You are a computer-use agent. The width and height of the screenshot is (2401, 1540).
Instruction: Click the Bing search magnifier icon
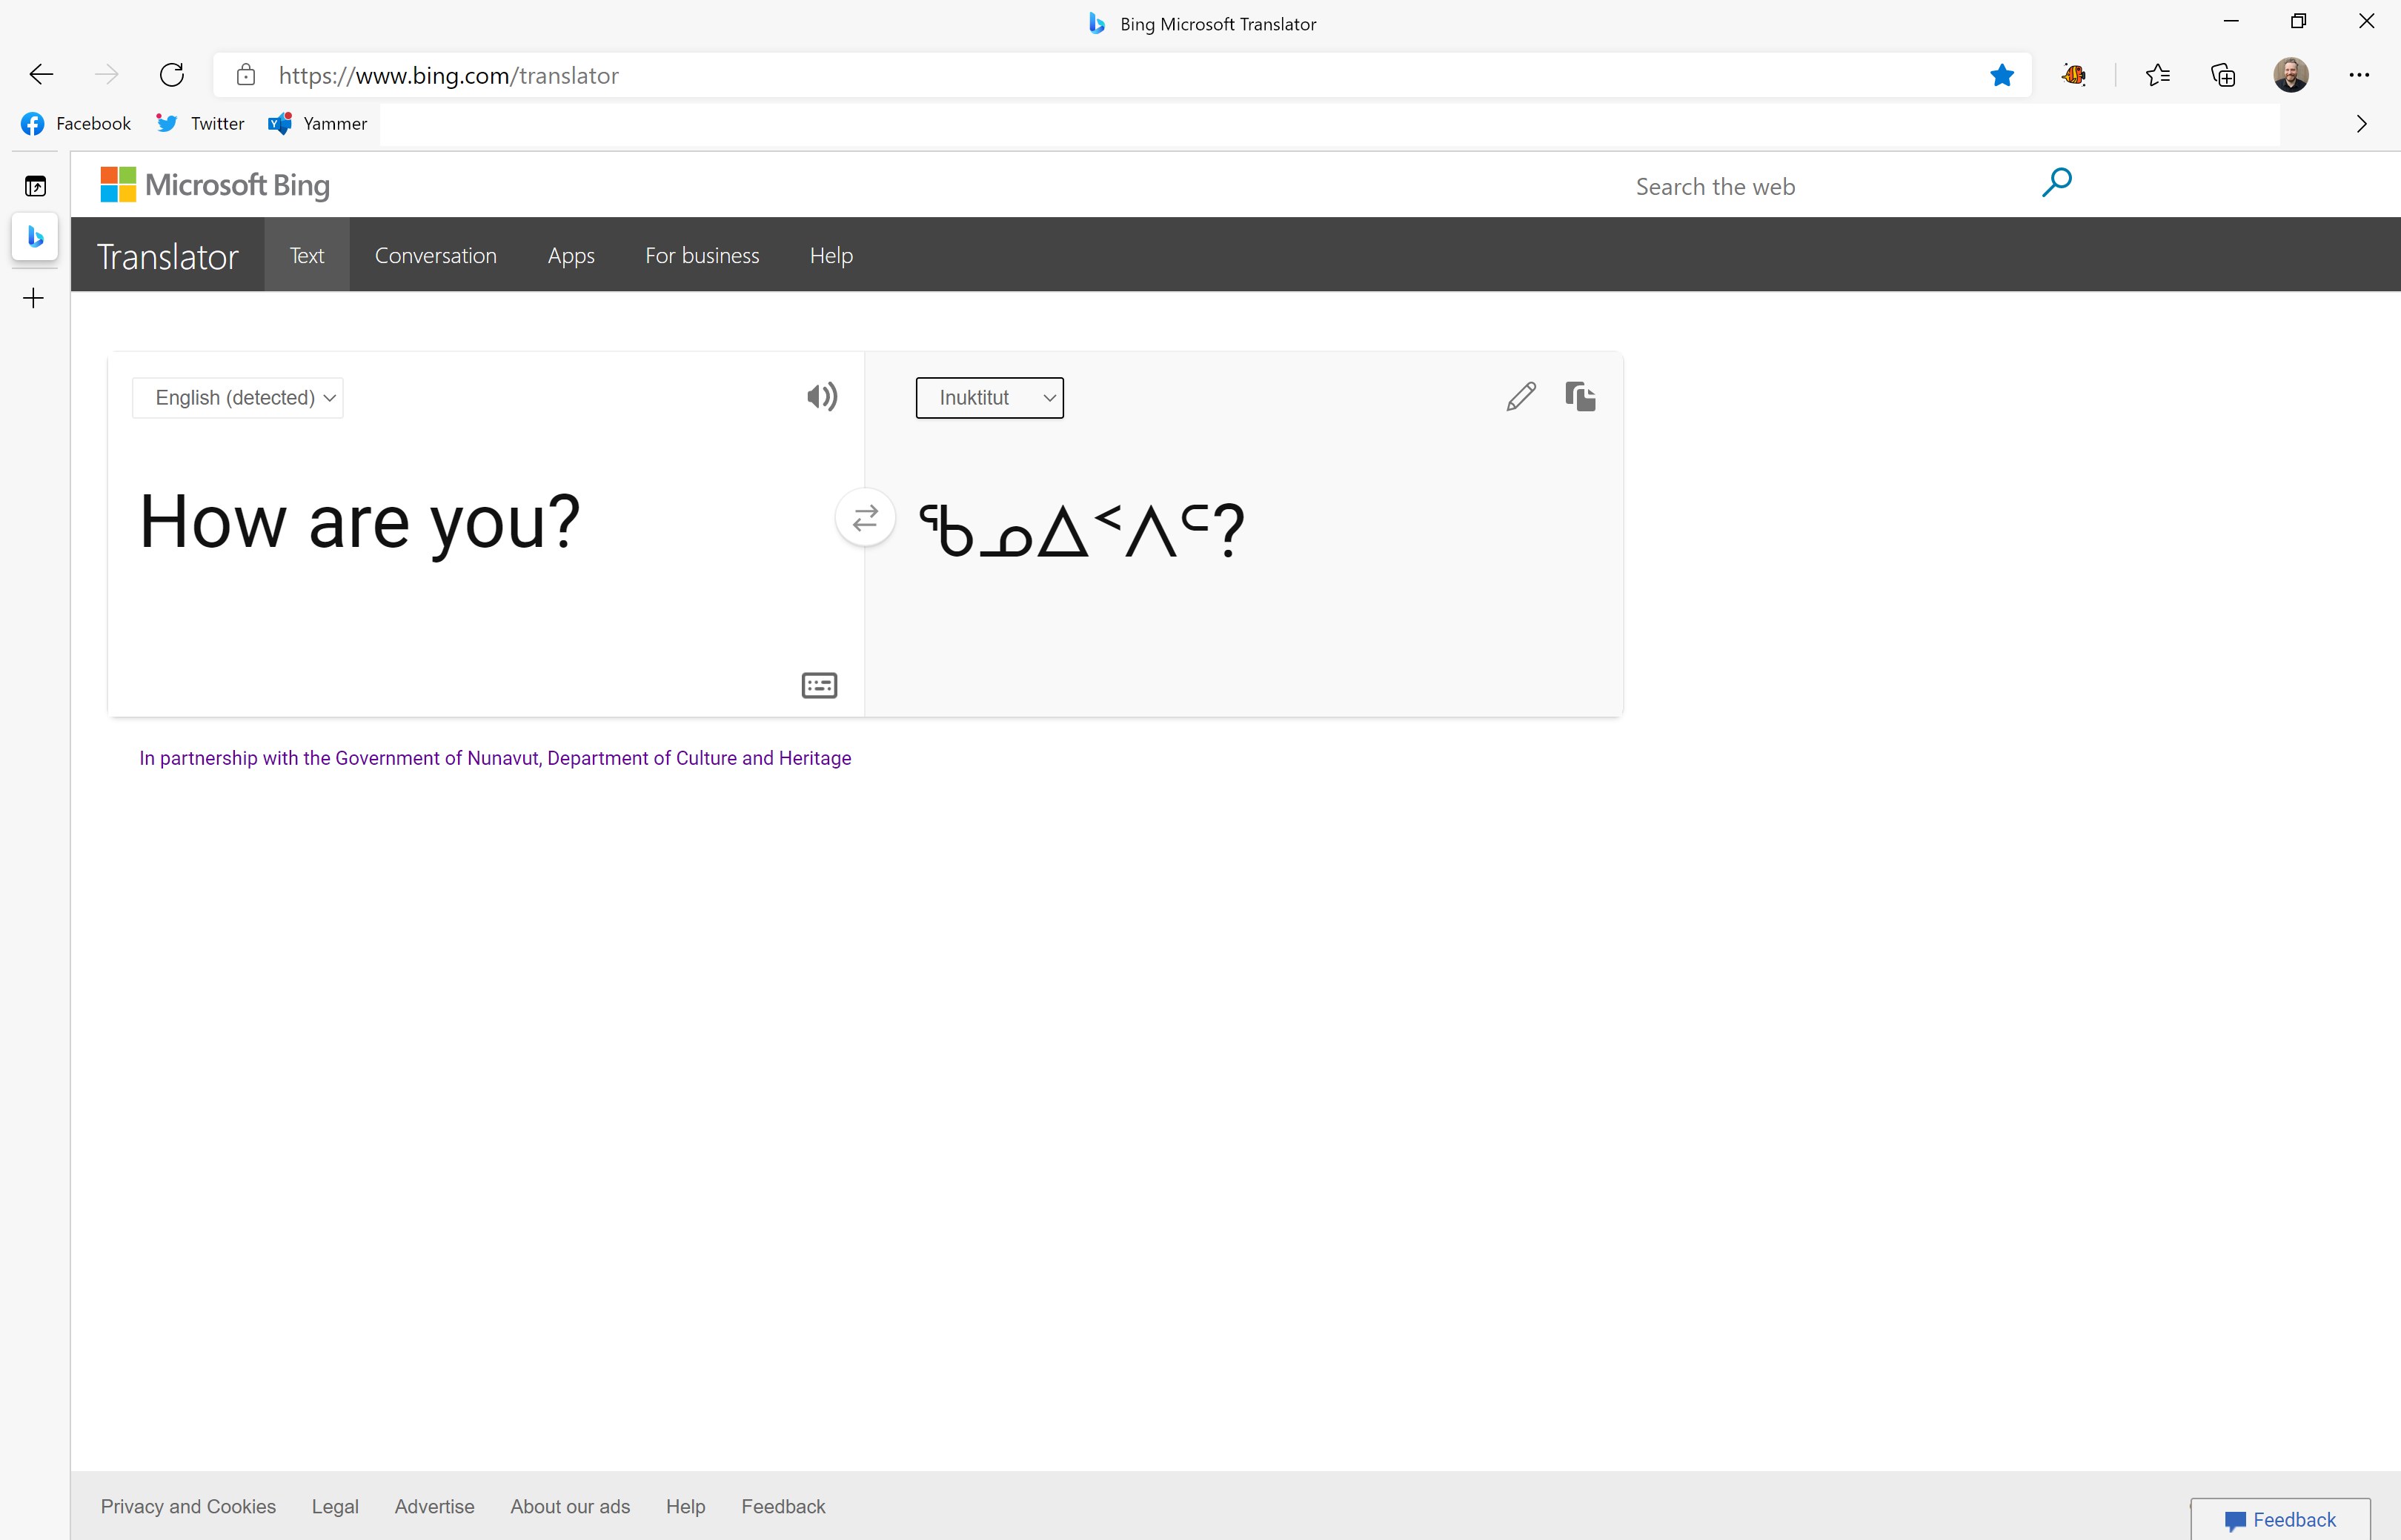tap(2056, 183)
